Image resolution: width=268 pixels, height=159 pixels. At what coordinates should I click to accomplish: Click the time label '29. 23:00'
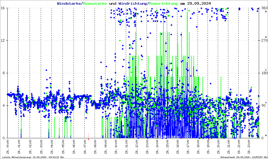coord(249,147)
